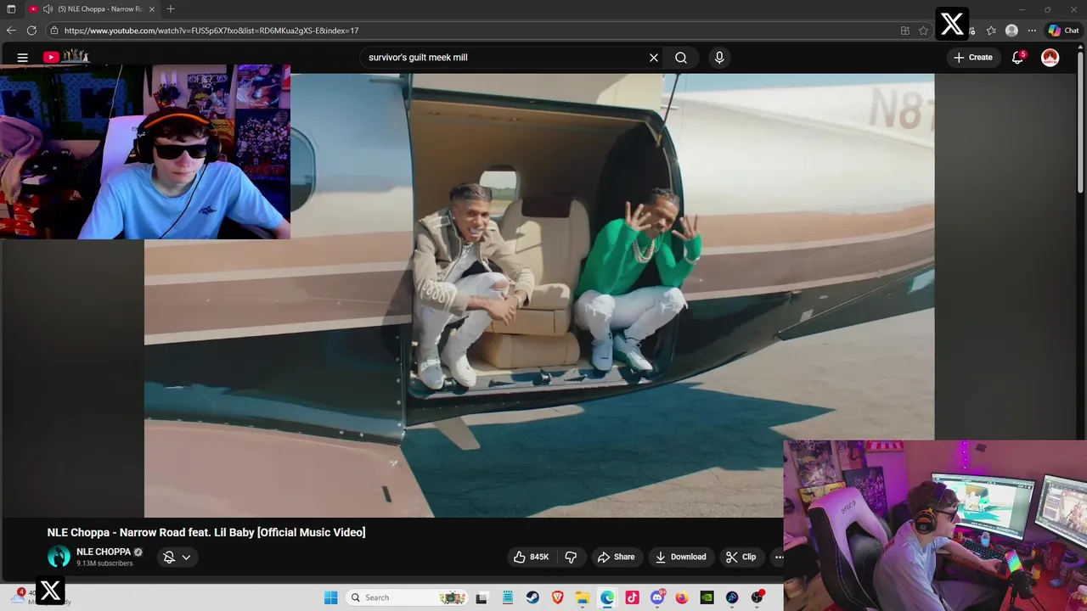Create a Clip from the video
The height and width of the screenshot is (611, 1087).
741,557
